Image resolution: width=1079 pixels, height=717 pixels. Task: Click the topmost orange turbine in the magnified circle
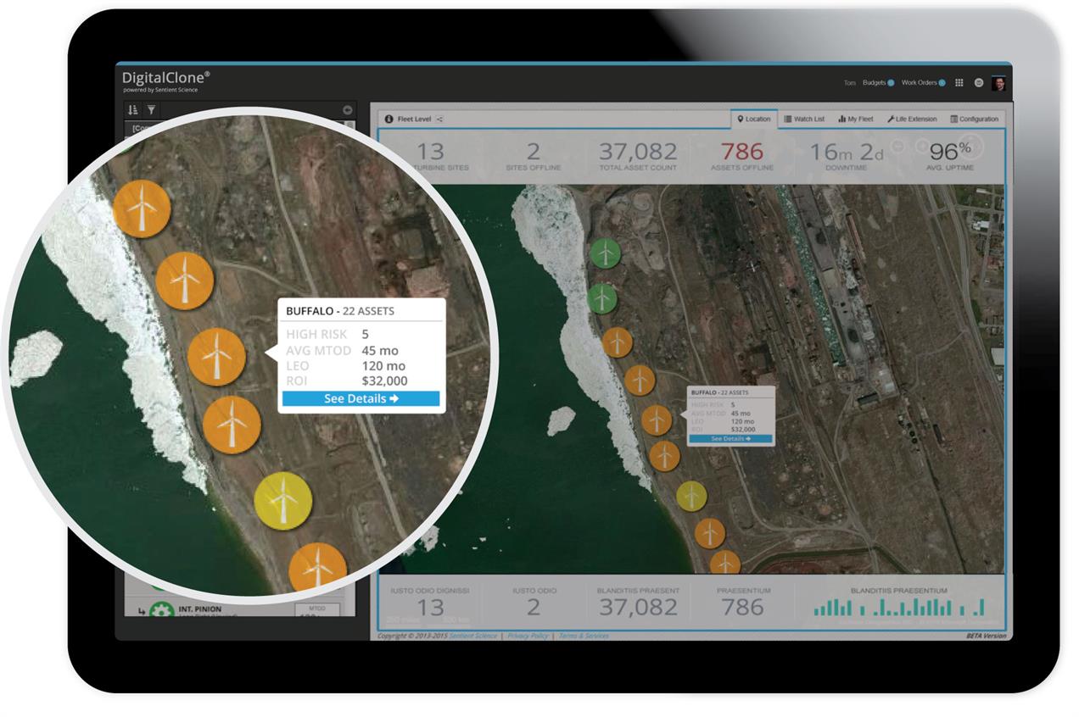[x=142, y=208]
